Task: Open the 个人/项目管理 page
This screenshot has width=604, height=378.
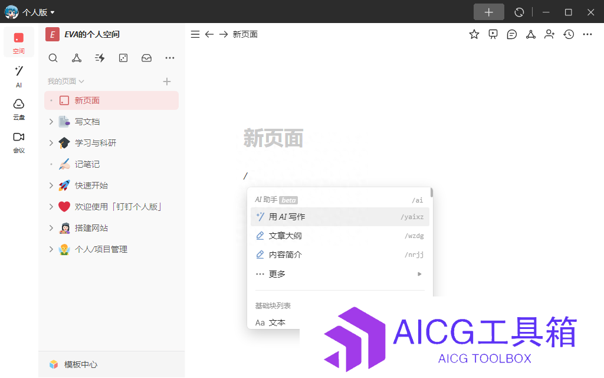Action: [101, 249]
